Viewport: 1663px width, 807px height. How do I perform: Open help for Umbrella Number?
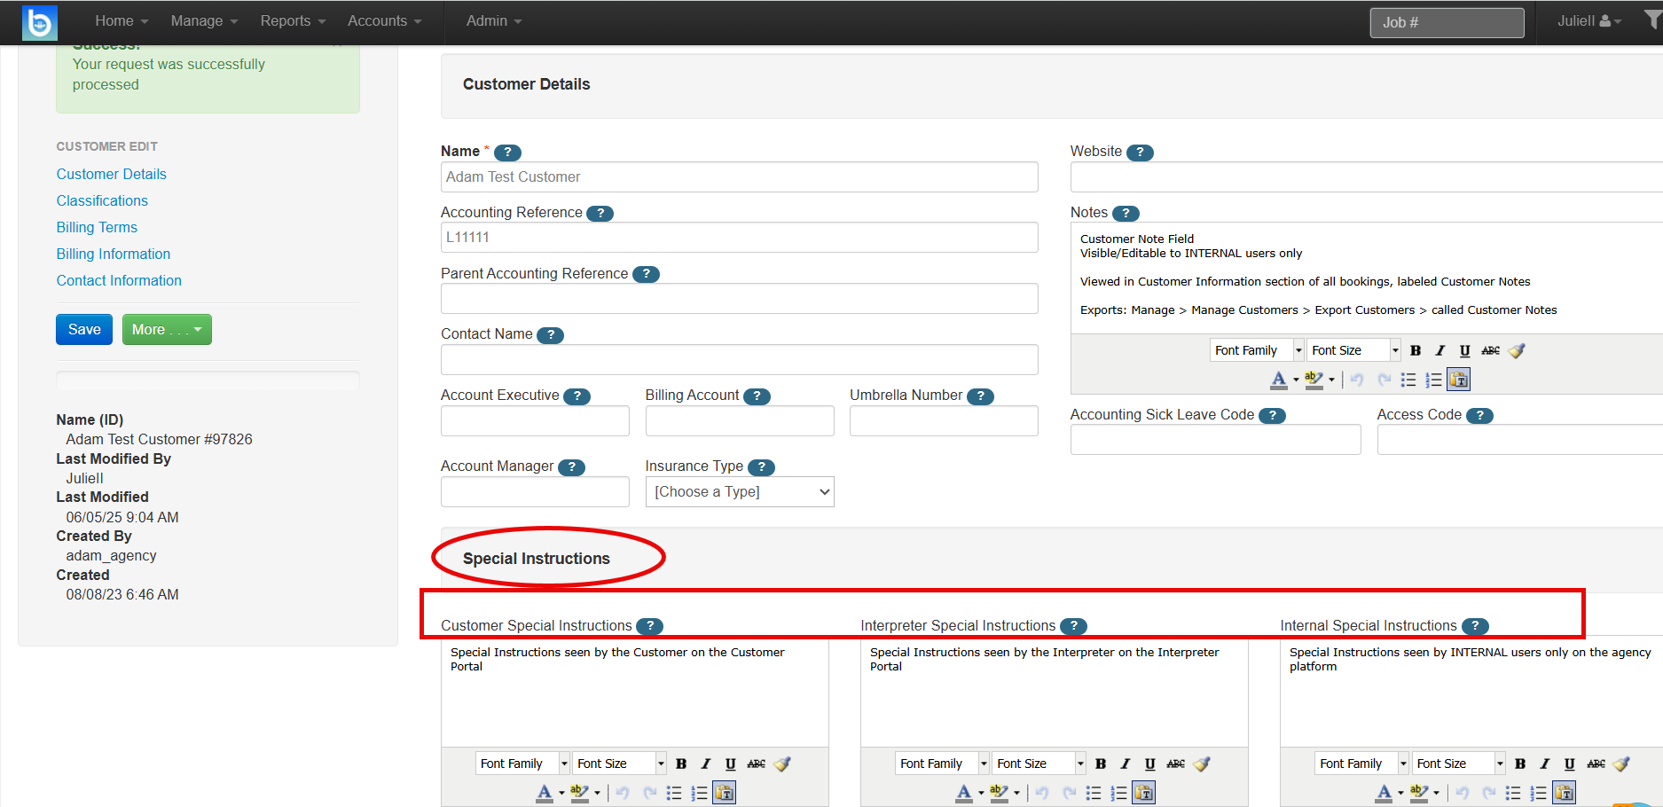coord(980,396)
